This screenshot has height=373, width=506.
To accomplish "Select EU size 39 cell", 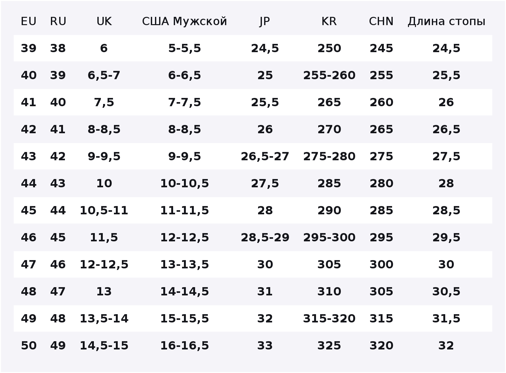I will 29,48.
